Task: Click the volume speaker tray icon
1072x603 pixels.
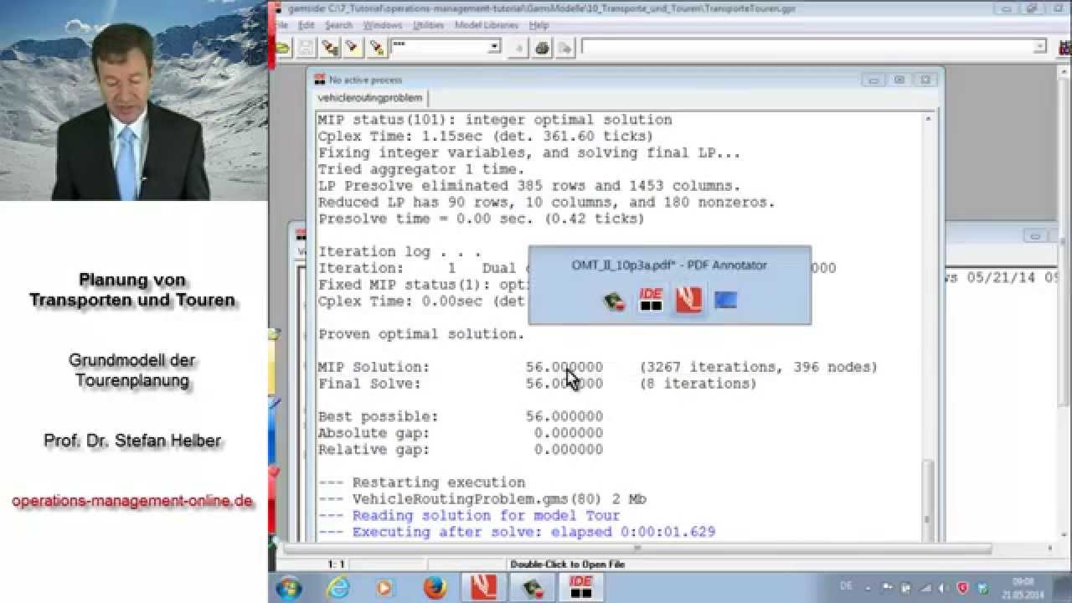Action: 945,588
